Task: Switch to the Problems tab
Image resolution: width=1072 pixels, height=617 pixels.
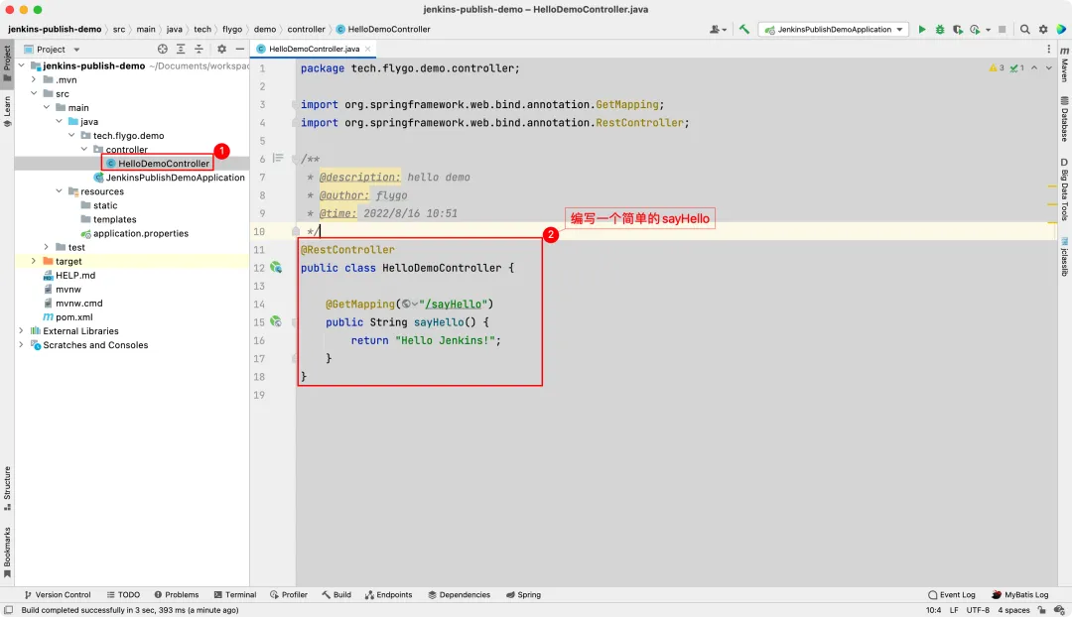Action: 177,595
